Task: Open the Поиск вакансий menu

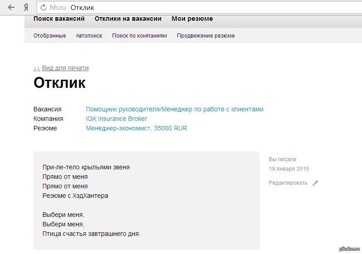Action: click(59, 19)
